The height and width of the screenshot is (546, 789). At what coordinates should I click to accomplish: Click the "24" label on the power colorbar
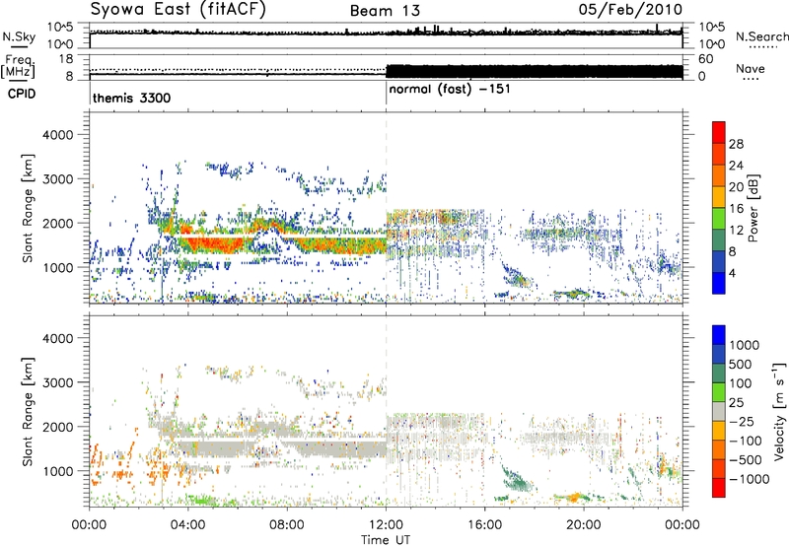(x=736, y=166)
